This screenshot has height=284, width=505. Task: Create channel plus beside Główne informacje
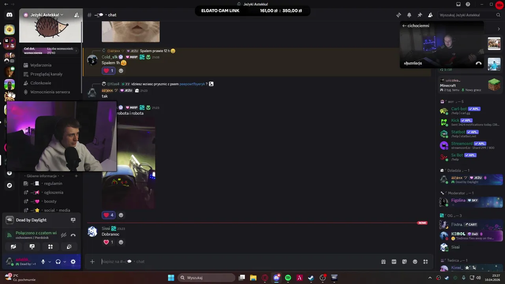(x=76, y=176)
